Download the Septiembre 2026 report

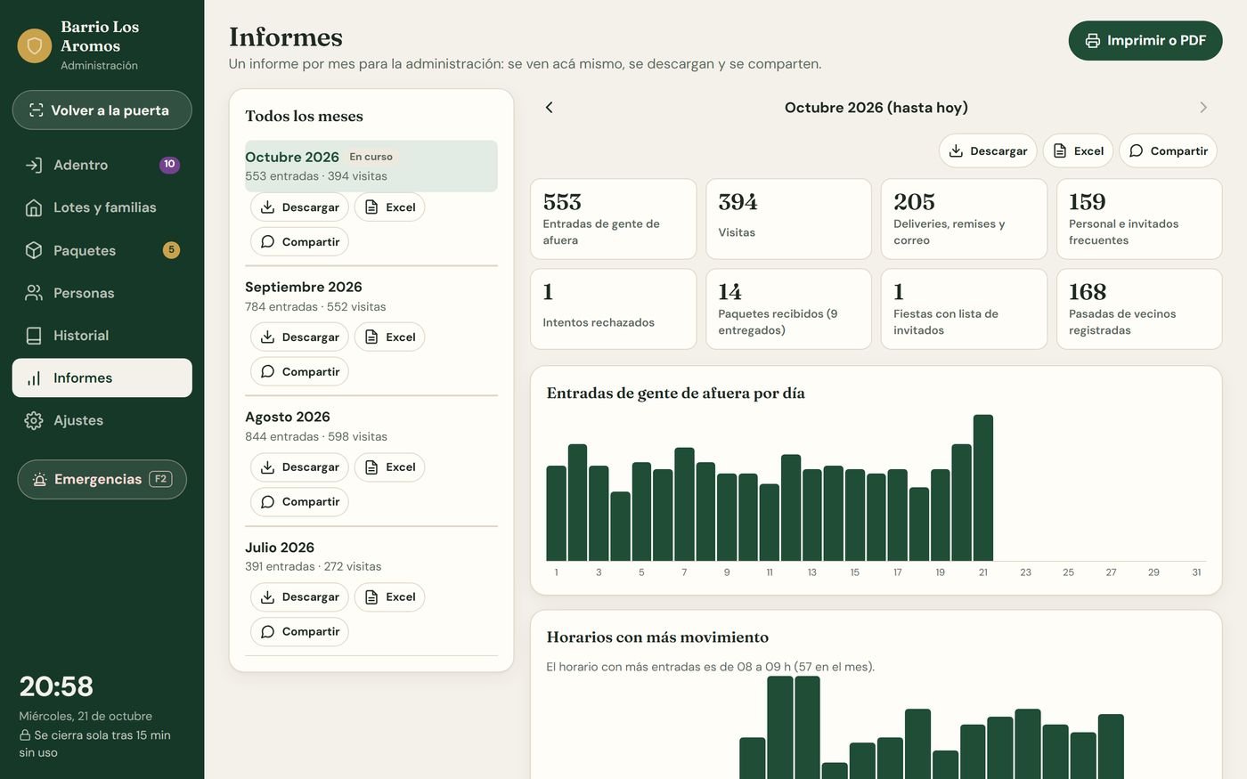pyautogui.click(x=299, y=337)
